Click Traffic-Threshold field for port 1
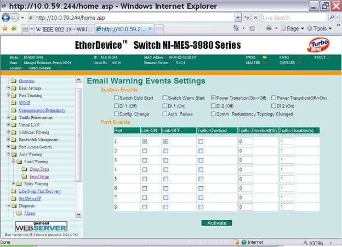Viewport: 342px width, 247px height. click(245, 142)
